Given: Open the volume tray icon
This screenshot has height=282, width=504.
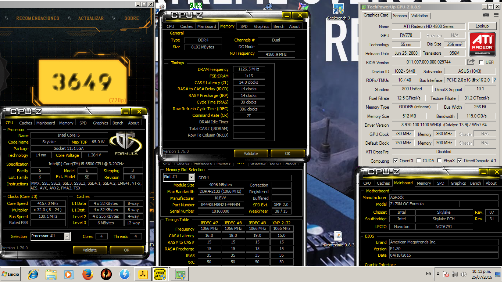Looking at the screenshot, I should point(464,274).
